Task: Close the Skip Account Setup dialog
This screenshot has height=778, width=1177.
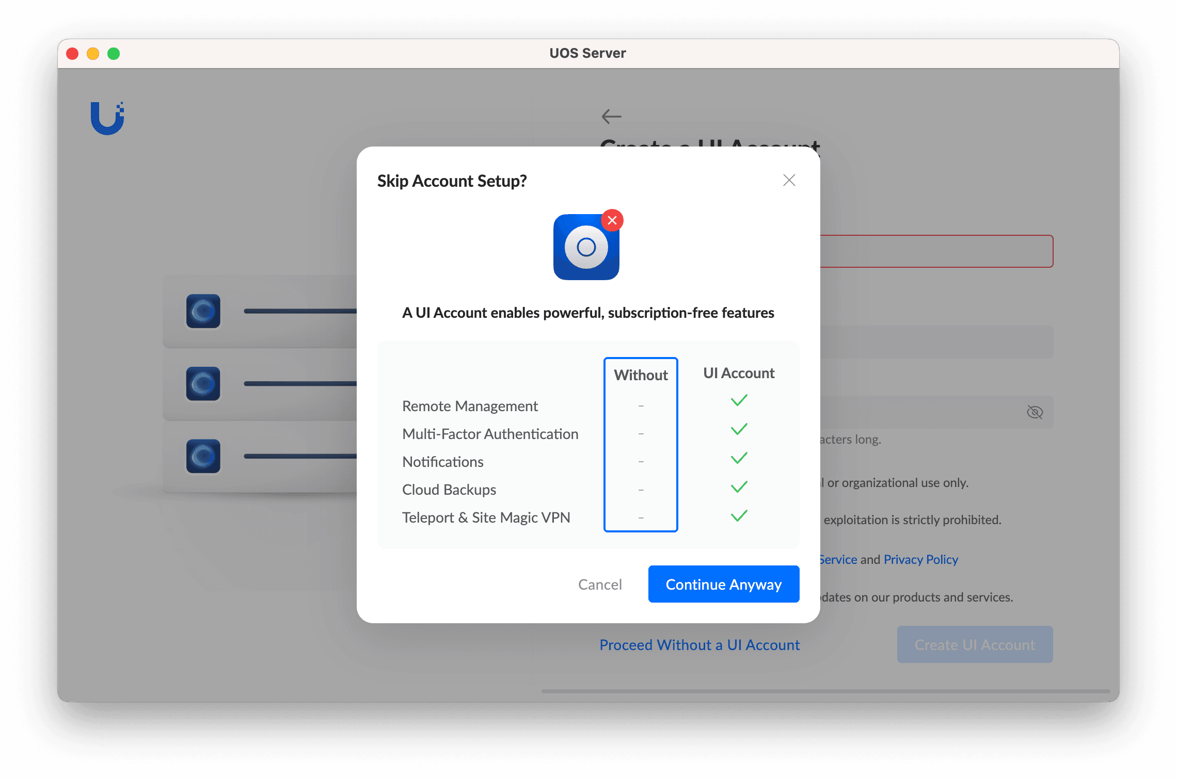Action: coord(789,180)
